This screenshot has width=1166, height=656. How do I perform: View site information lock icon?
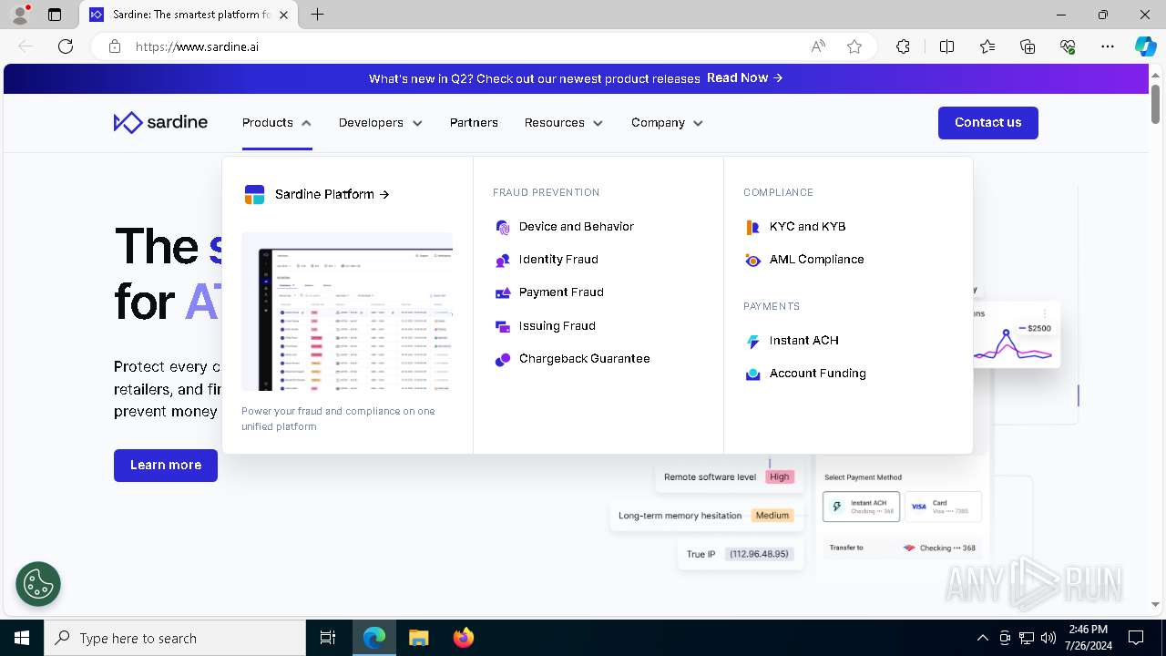pos(115,46)
